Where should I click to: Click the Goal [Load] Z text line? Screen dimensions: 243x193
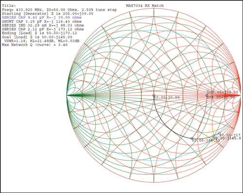click(x=37, y=37)
